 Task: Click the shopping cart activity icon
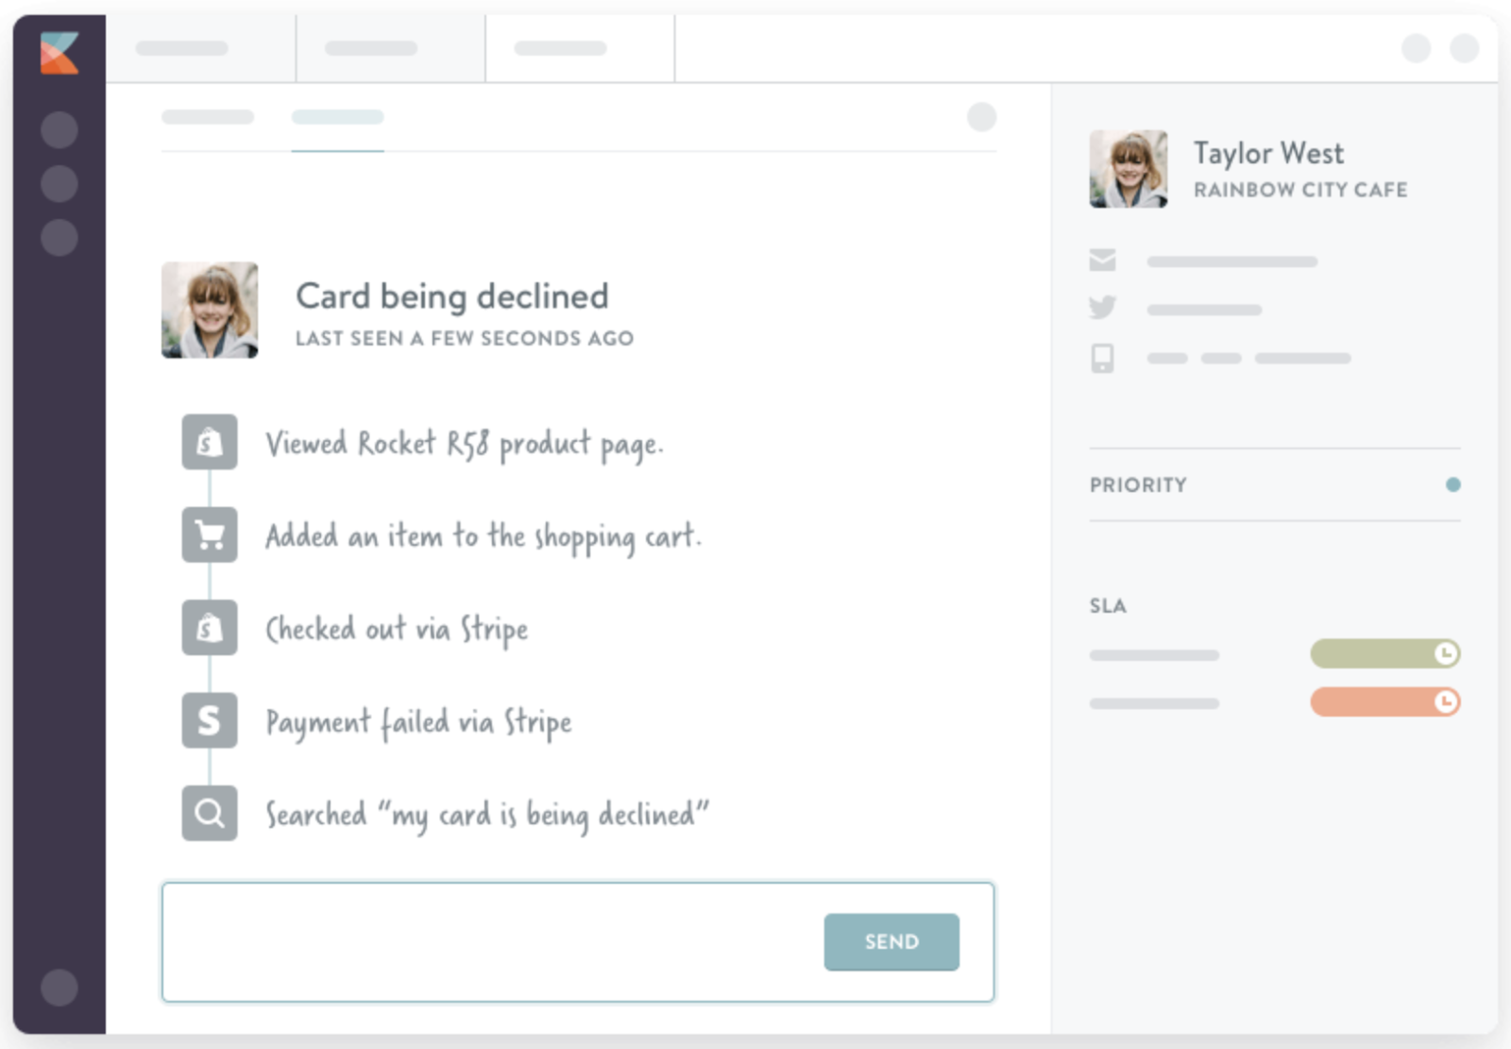point(210,534)
